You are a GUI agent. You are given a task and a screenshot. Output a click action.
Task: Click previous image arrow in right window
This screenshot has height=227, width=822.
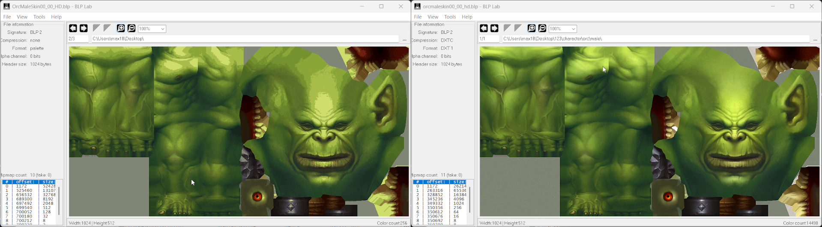[x=484, y=28]
